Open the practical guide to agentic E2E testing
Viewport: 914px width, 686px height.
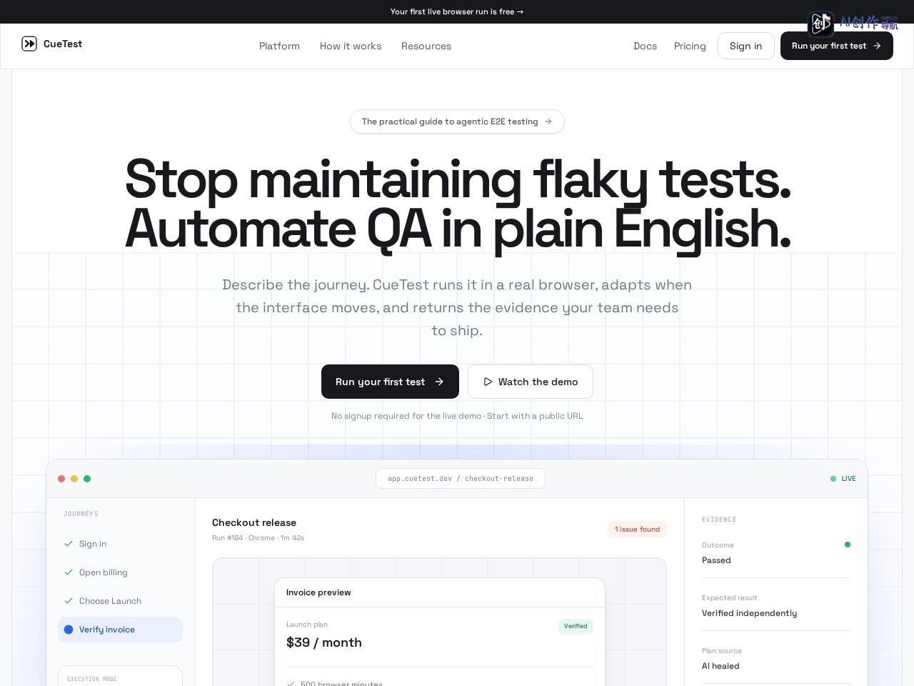[x=457, y=121]
